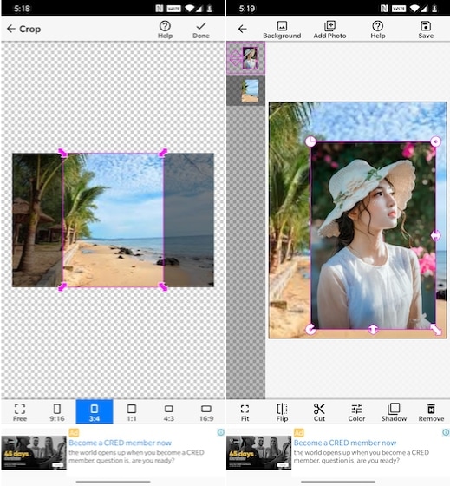This screenshot has height=486, width=450.
Task: Grab the bottom-left crop corner handle
Action: click(x=62, y=286)
